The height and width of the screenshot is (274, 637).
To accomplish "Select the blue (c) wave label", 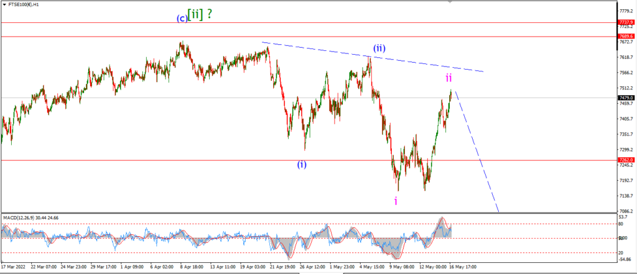I will [x=182, y=18].
